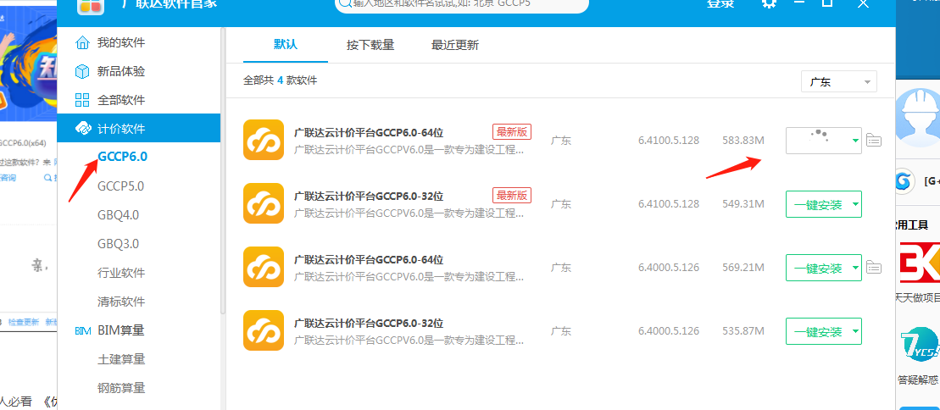Click GCCP6.0-32位 6.4000.5.126 app icon
This screenshot has width=940, height=410.
click(263, 330)
